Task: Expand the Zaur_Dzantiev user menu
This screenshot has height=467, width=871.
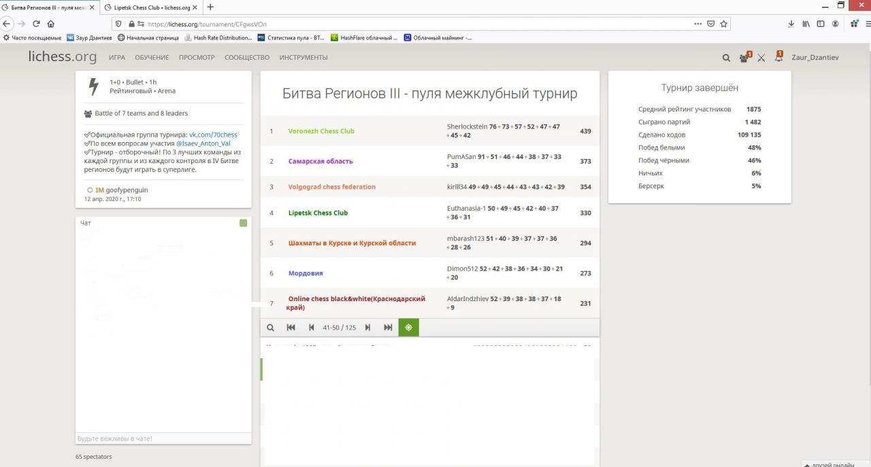Action: [815, 58]
